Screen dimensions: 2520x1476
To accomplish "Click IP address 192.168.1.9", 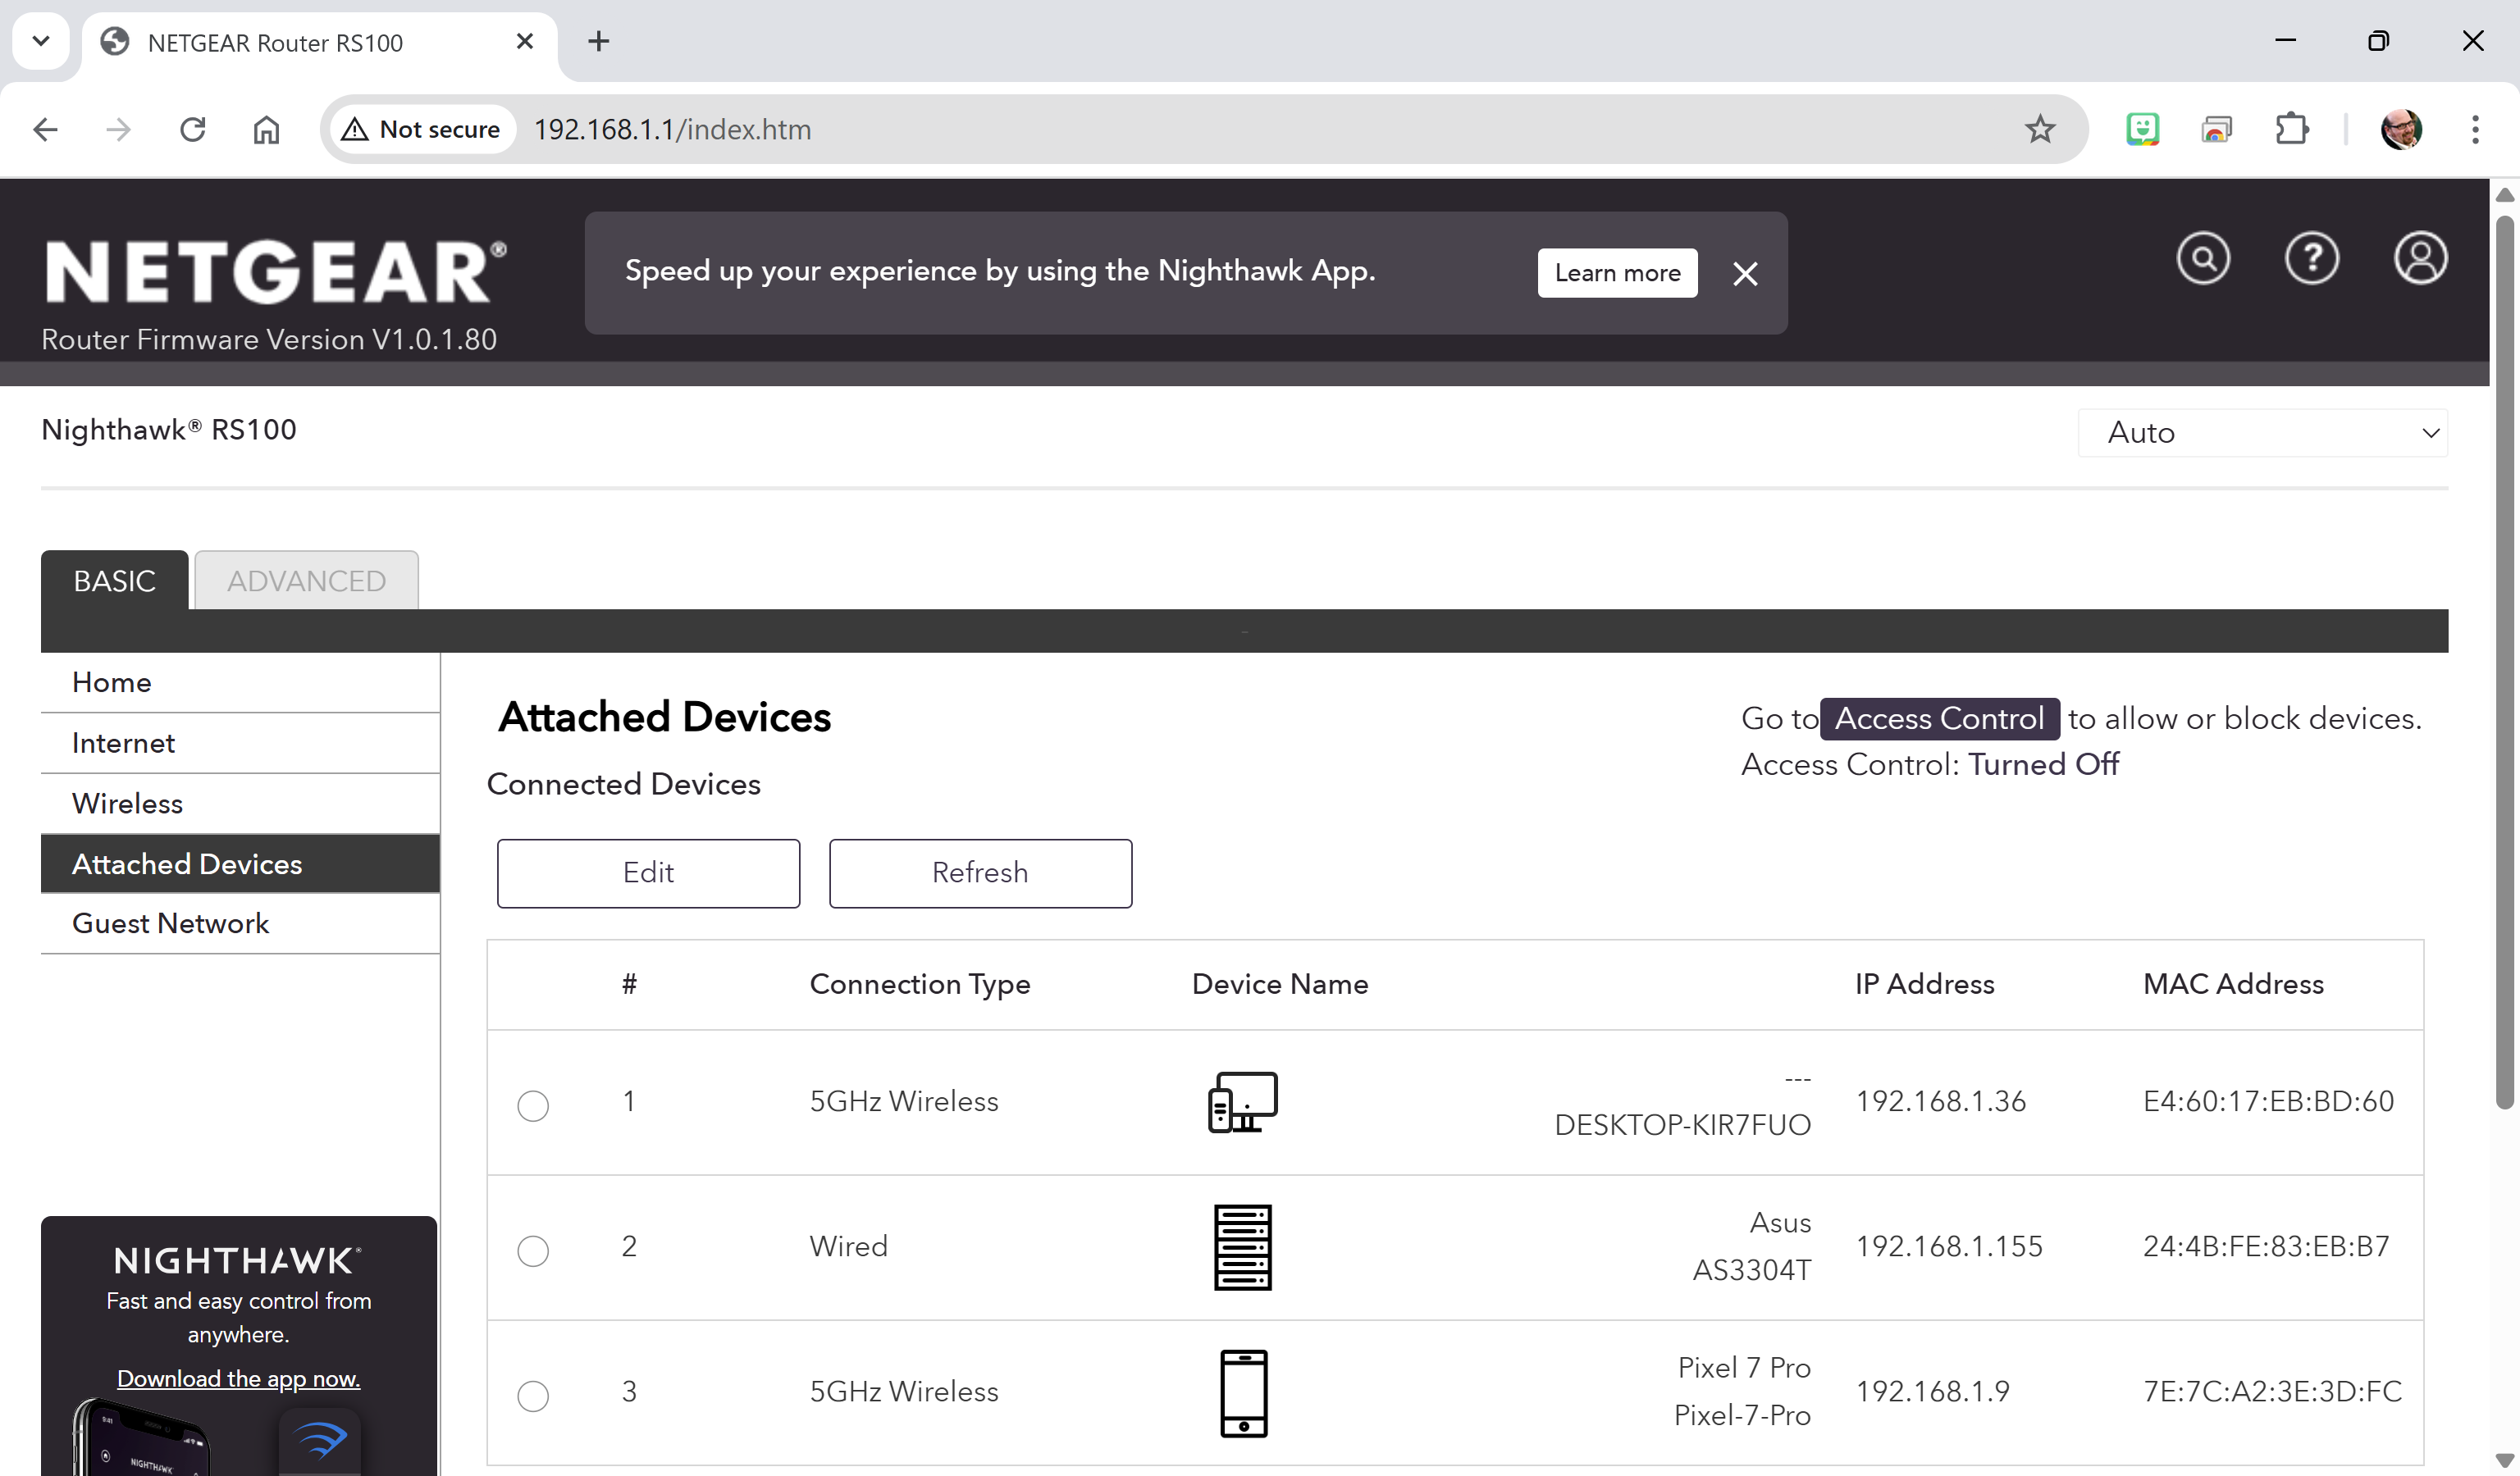I will click(1932, 1391).
